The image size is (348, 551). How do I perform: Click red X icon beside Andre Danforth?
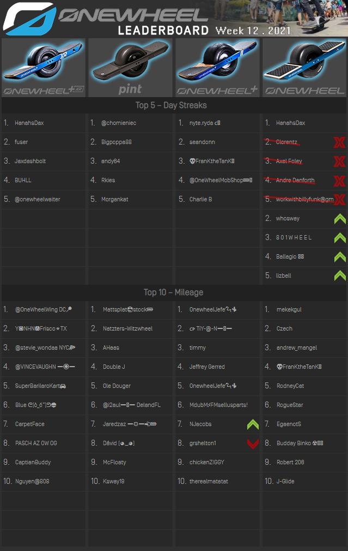pos(339,181)
